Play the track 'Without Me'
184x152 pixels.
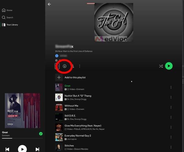pos(71,106)
